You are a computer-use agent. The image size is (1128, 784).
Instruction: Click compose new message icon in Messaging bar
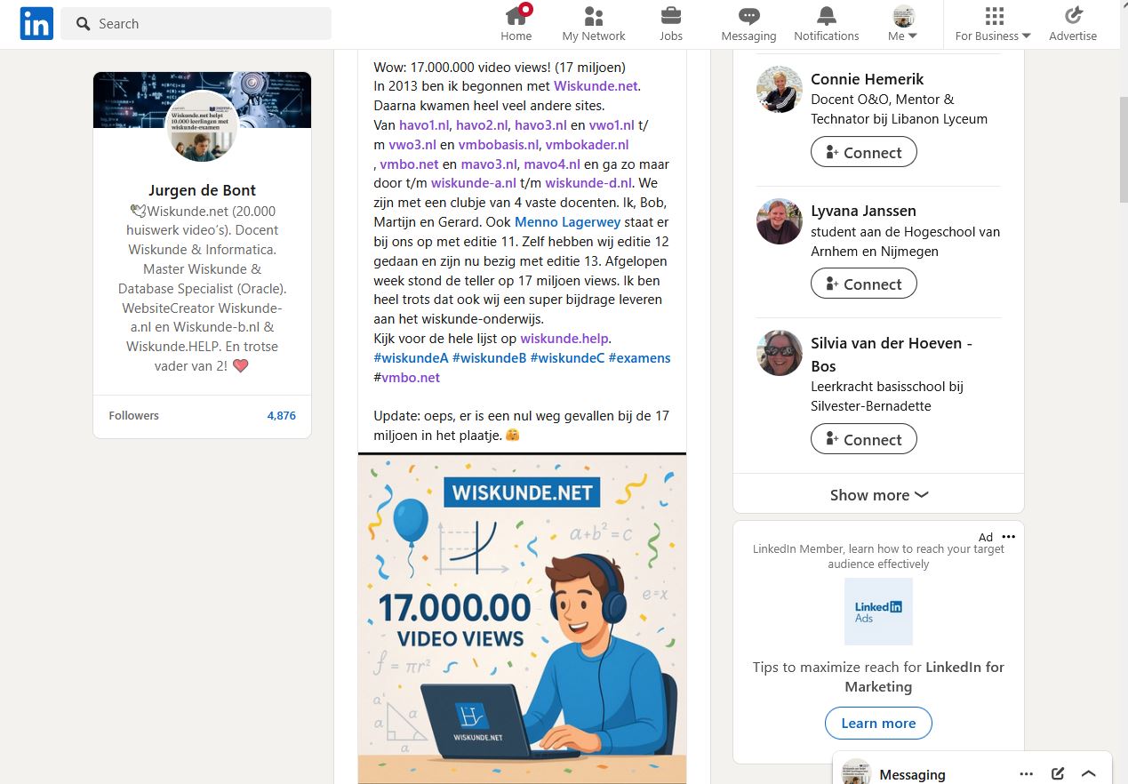point(1058,774)
